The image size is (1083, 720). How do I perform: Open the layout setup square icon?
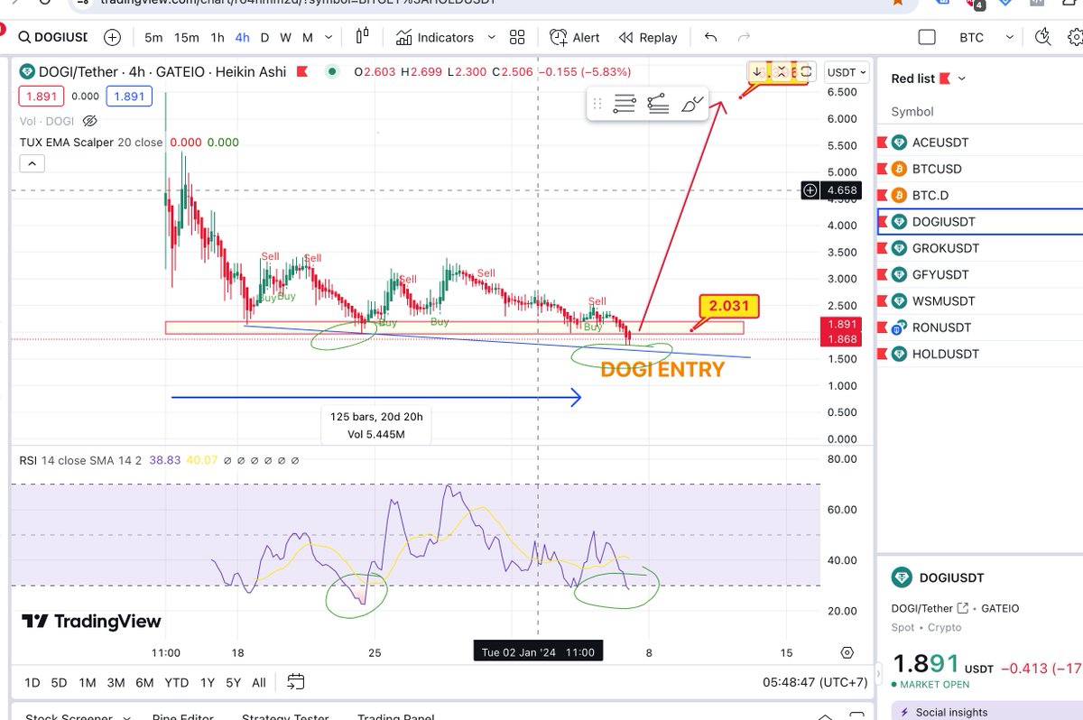[x=927, y=38]
